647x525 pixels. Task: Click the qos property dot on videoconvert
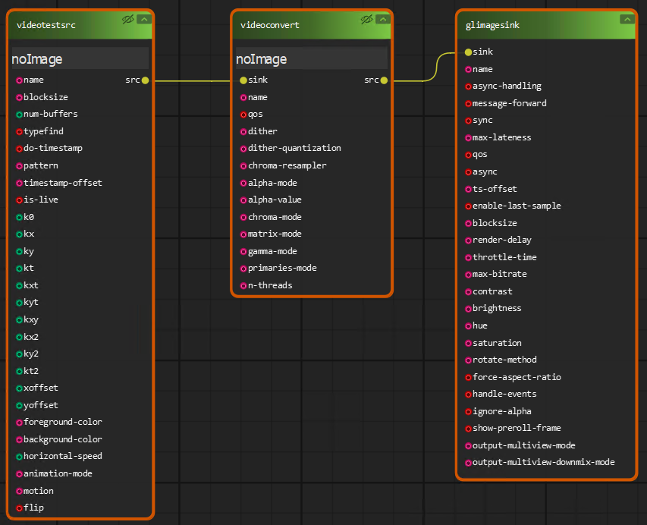243,113
